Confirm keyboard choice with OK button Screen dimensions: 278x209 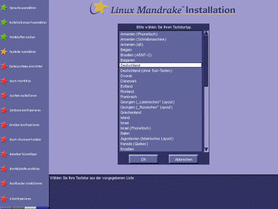coord(143,159)
